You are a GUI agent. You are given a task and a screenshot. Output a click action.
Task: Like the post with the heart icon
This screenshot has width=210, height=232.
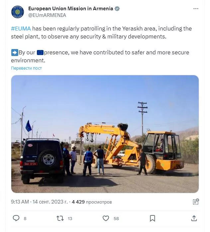(106, 218)
